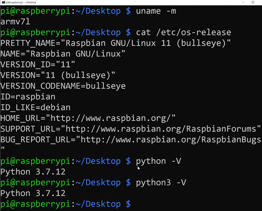Click the VERSION_CODENAME=bullseye line
The height and width of the screenshot is (211, 262).
point(63,86)
